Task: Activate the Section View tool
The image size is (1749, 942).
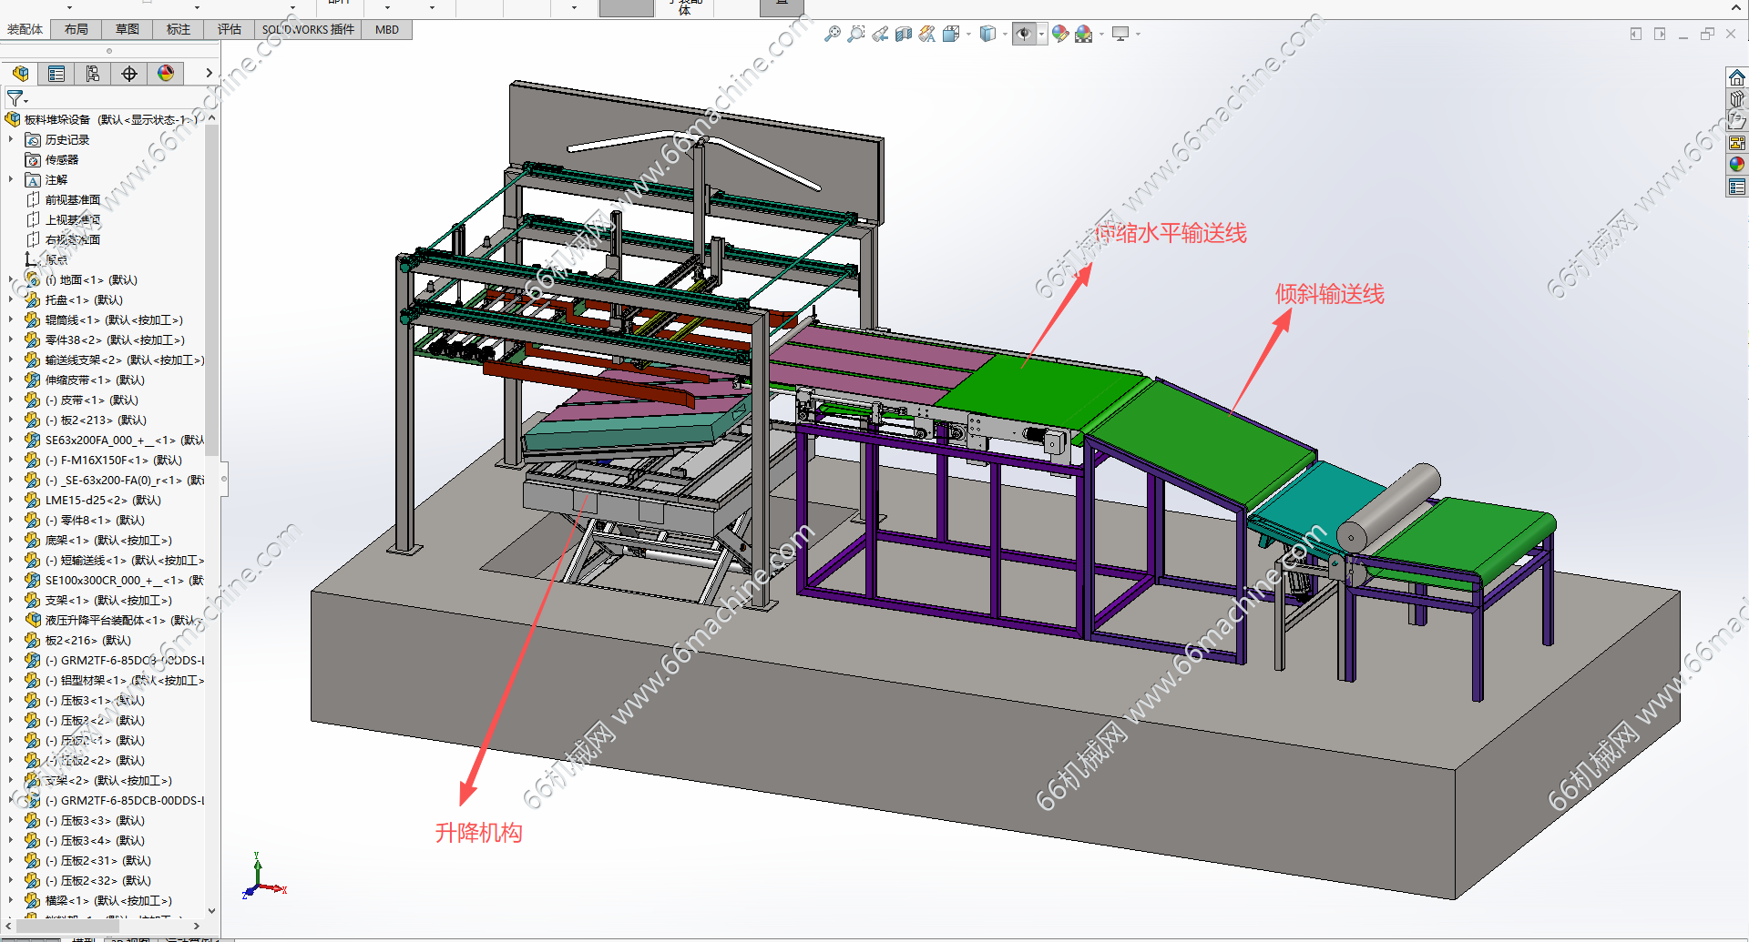Action: coord(904,34)
